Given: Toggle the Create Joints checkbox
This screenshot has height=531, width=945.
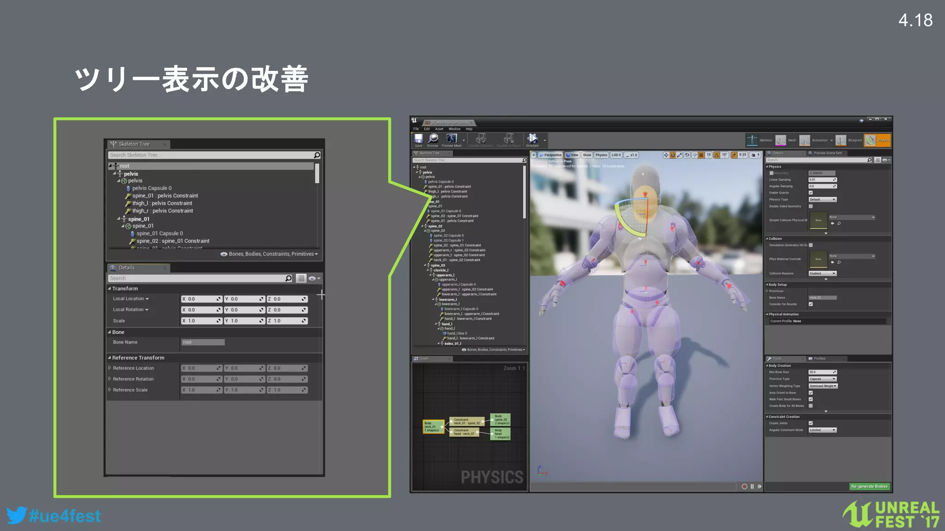Looking at the screenshot, I should tap(811, 423).
